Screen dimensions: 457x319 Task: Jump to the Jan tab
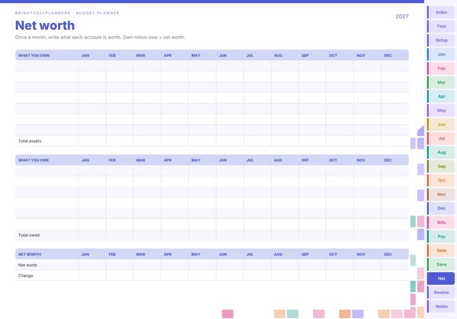click(441, 54)
